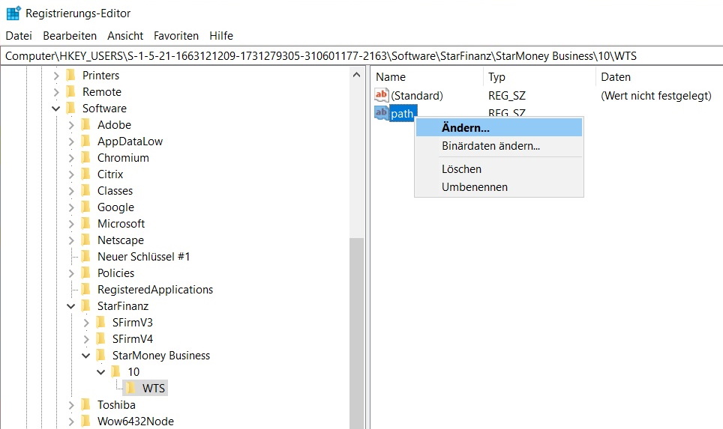Image resolution: width=723 pixels, height=429 pixels.
Task: Expand the Printers key
Action: pyautogui.click(x=56, y=76)
